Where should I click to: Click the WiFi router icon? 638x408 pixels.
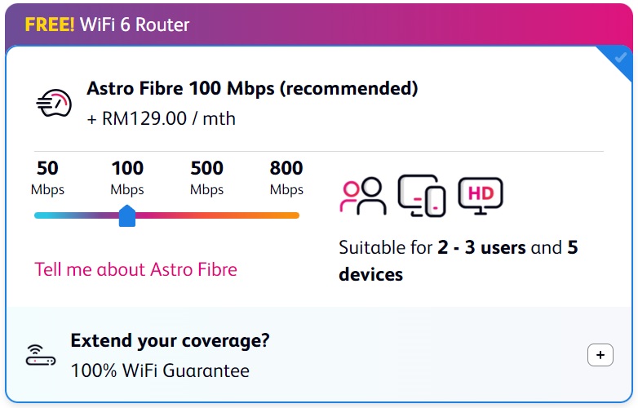tap(41, 355)
